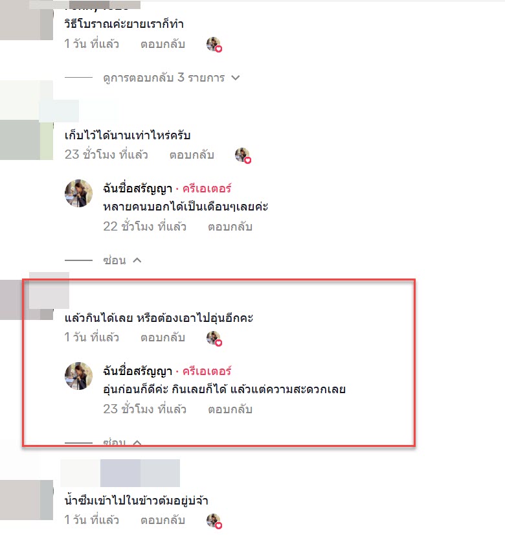Image resolution: width=505 pixels, height=535 pixels.
Task: Reply to creator's อุ่นก่อนก็ดีค่ะ comment
Action: tap(230, 409)
